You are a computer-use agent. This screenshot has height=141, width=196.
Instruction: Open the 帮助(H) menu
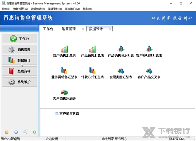pyautogui.click(x=87, y=9)
